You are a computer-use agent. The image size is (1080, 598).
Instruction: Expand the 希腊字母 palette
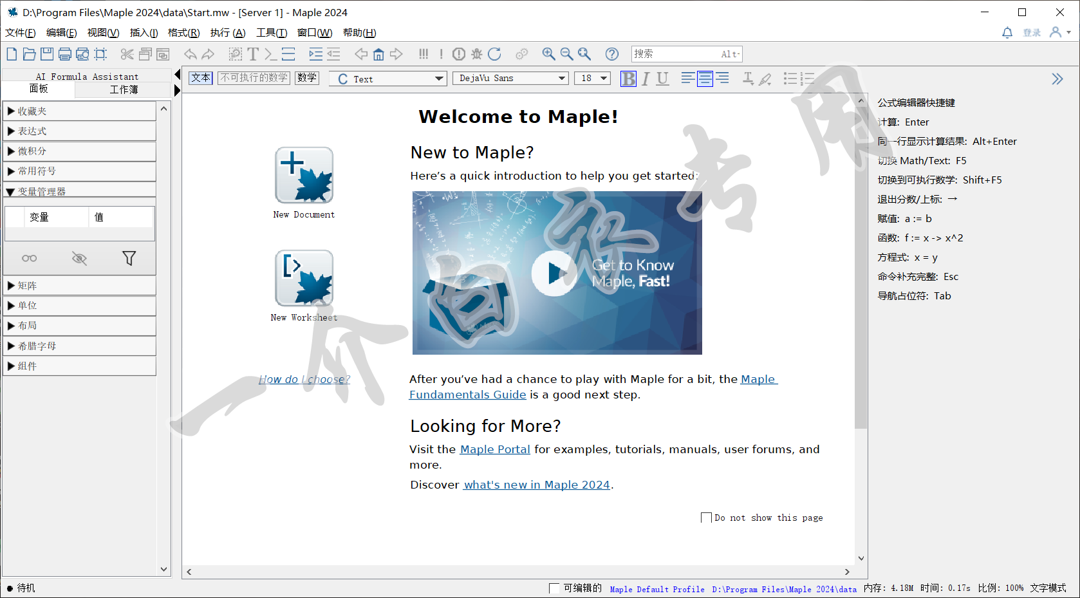tap(80, 346)
